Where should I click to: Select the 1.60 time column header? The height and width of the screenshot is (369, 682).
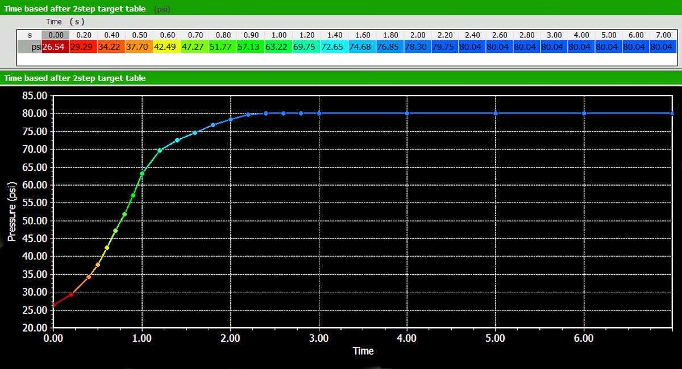pyautogui.click(x=362, y=35)
